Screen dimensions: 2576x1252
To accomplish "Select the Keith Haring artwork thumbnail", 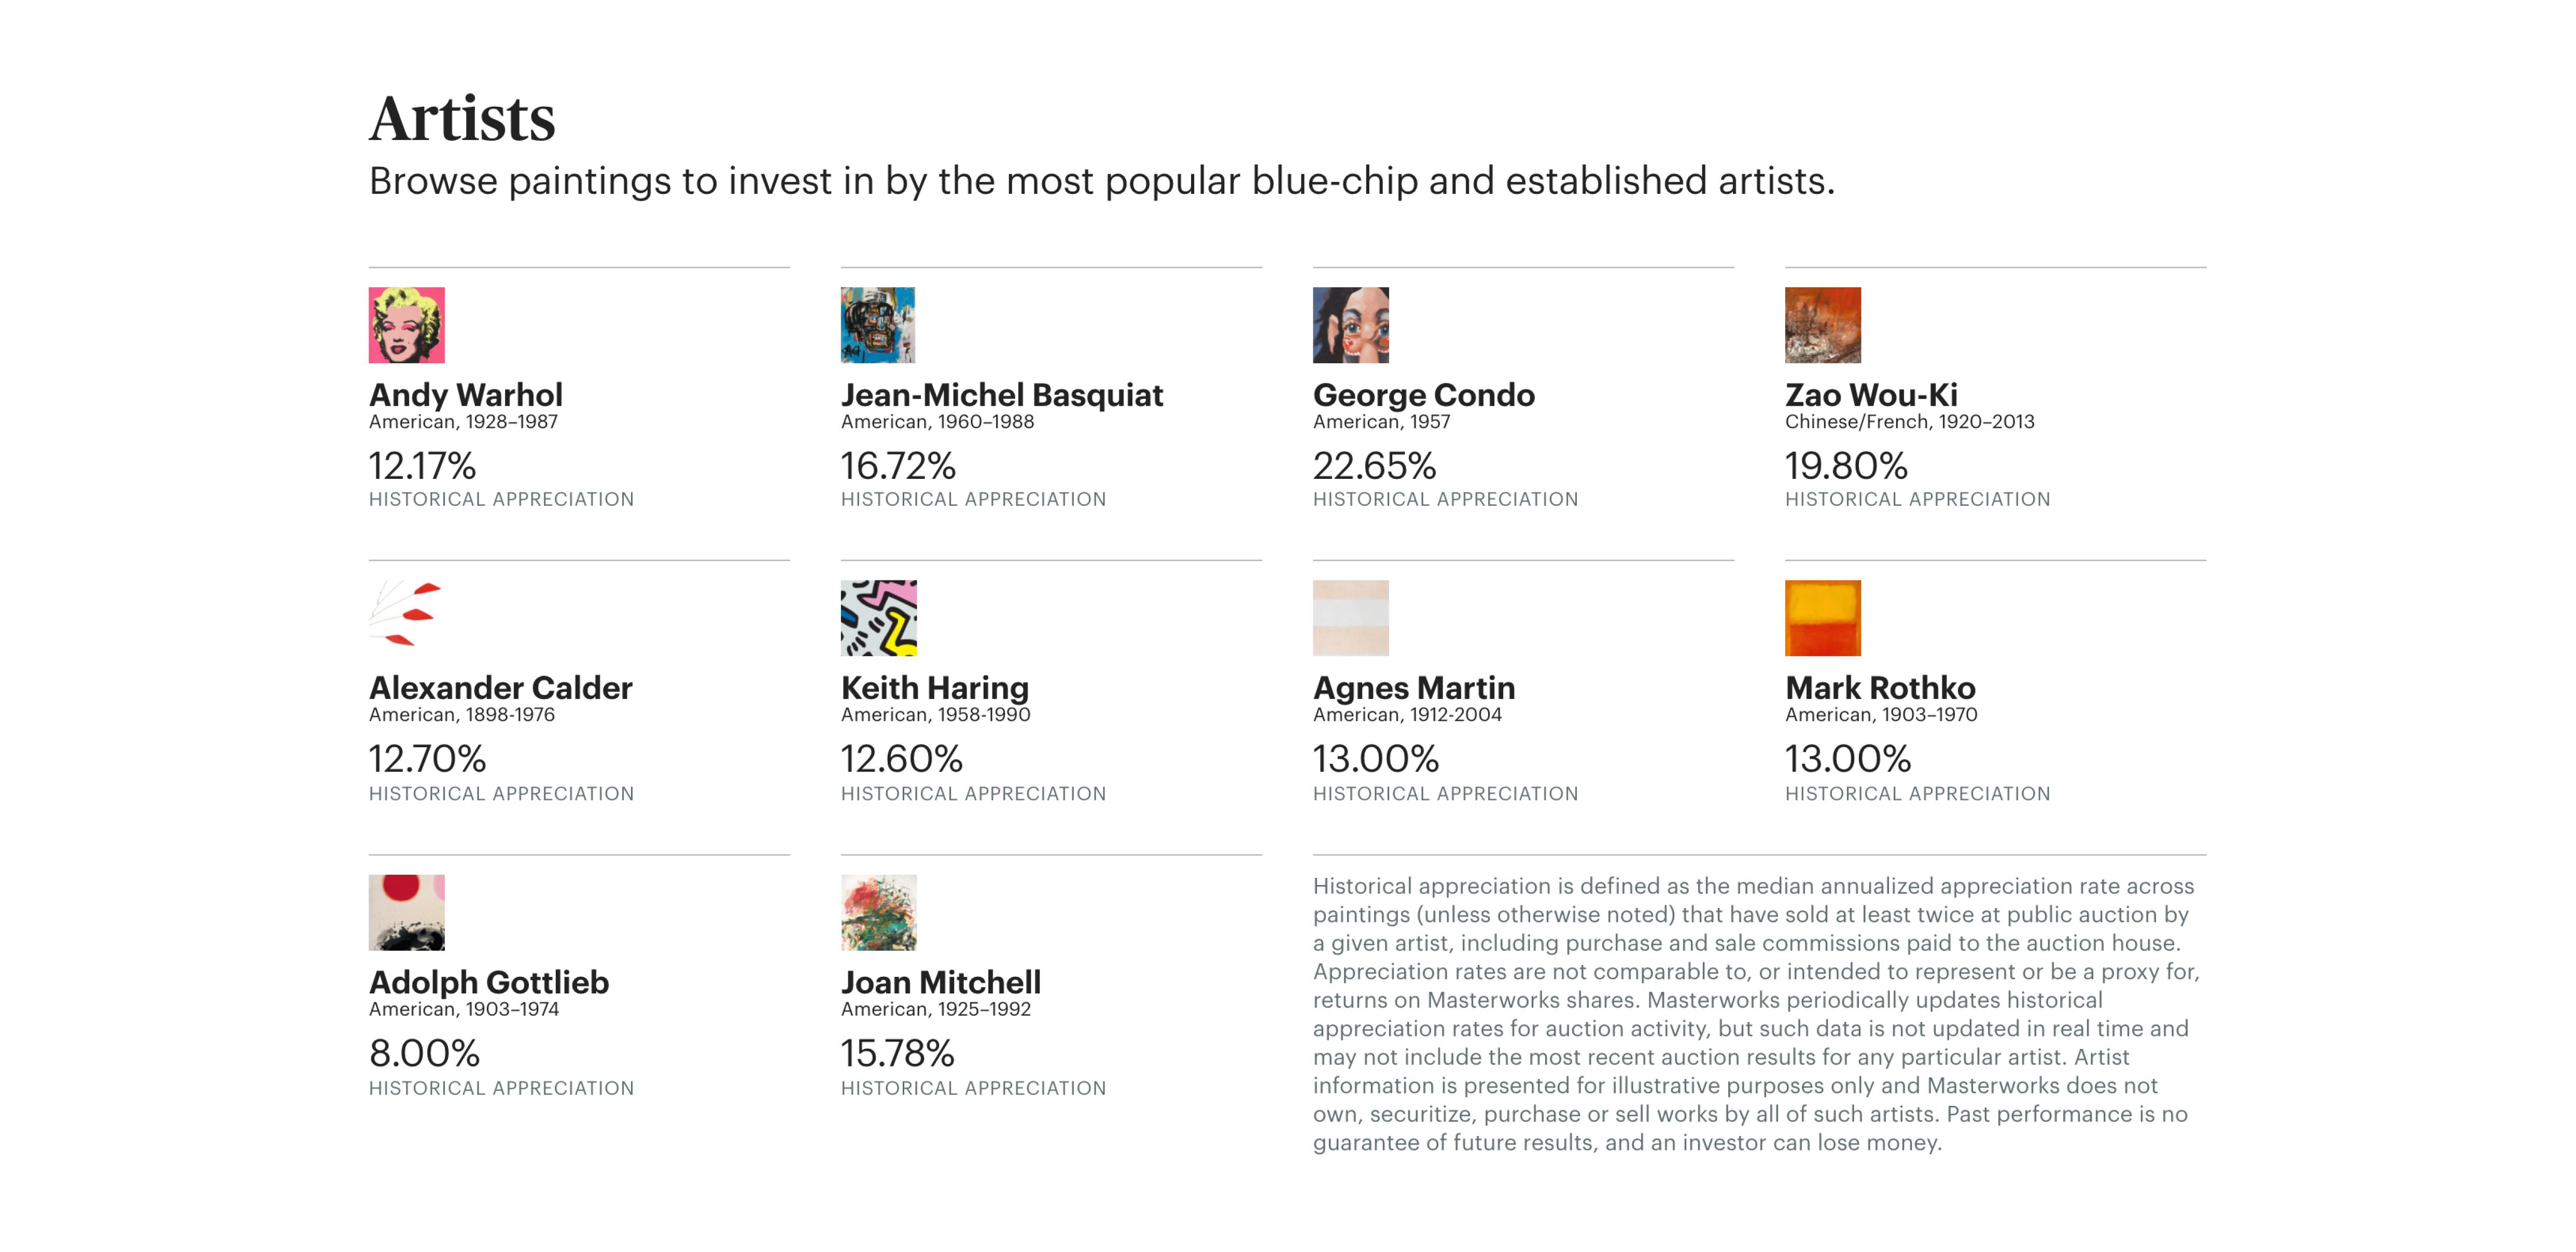I will [878, 618].
